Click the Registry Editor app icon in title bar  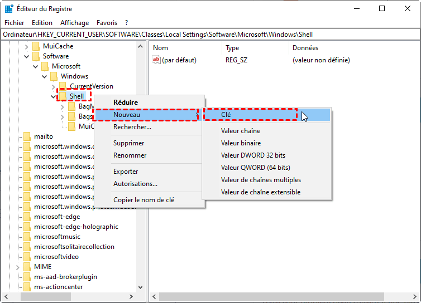9,8
